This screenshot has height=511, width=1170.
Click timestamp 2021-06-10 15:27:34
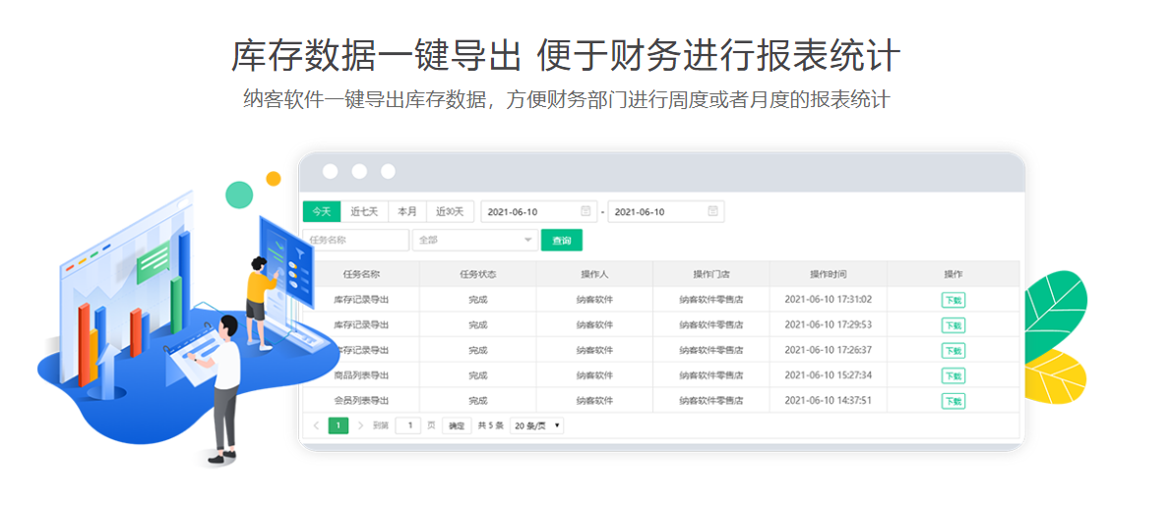829,375
